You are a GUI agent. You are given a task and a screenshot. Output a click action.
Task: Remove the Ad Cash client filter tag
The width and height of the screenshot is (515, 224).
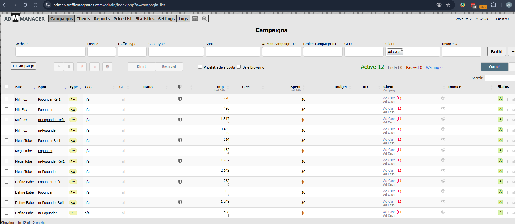click(x=402, y=50)
